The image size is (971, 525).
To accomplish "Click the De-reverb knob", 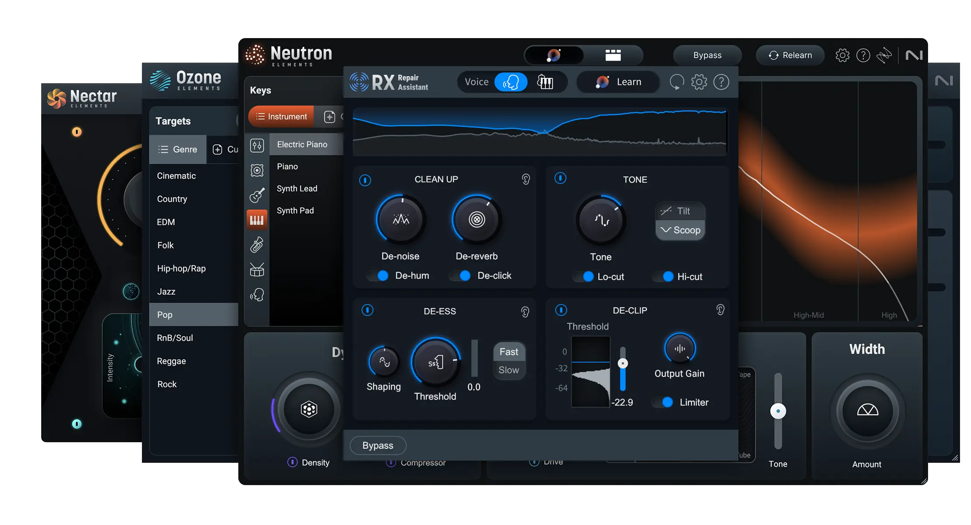I will (477, 219).
